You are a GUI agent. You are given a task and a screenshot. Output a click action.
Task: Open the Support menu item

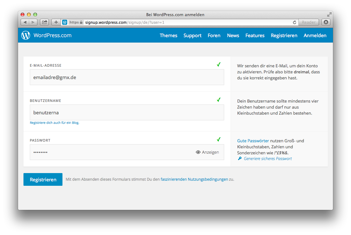tap(192, 36)
